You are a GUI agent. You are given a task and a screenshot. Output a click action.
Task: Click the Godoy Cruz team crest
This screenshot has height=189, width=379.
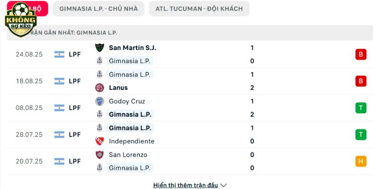point(99,101)
